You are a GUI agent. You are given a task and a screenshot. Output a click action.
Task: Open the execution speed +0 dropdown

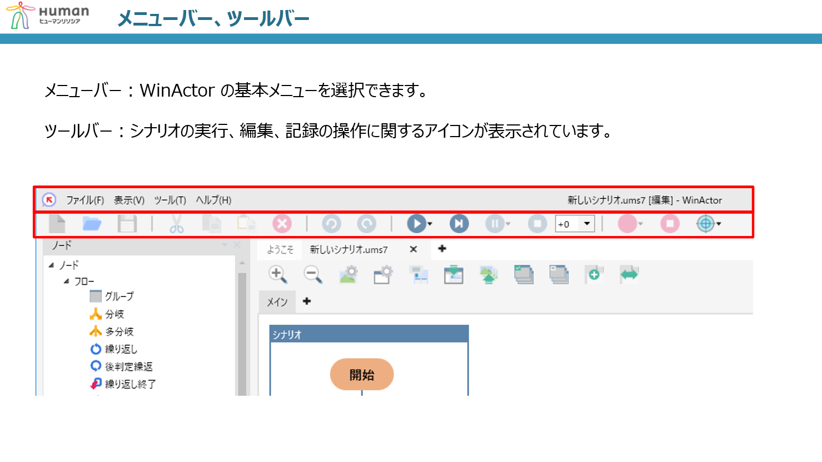click(x=587, y=223)
